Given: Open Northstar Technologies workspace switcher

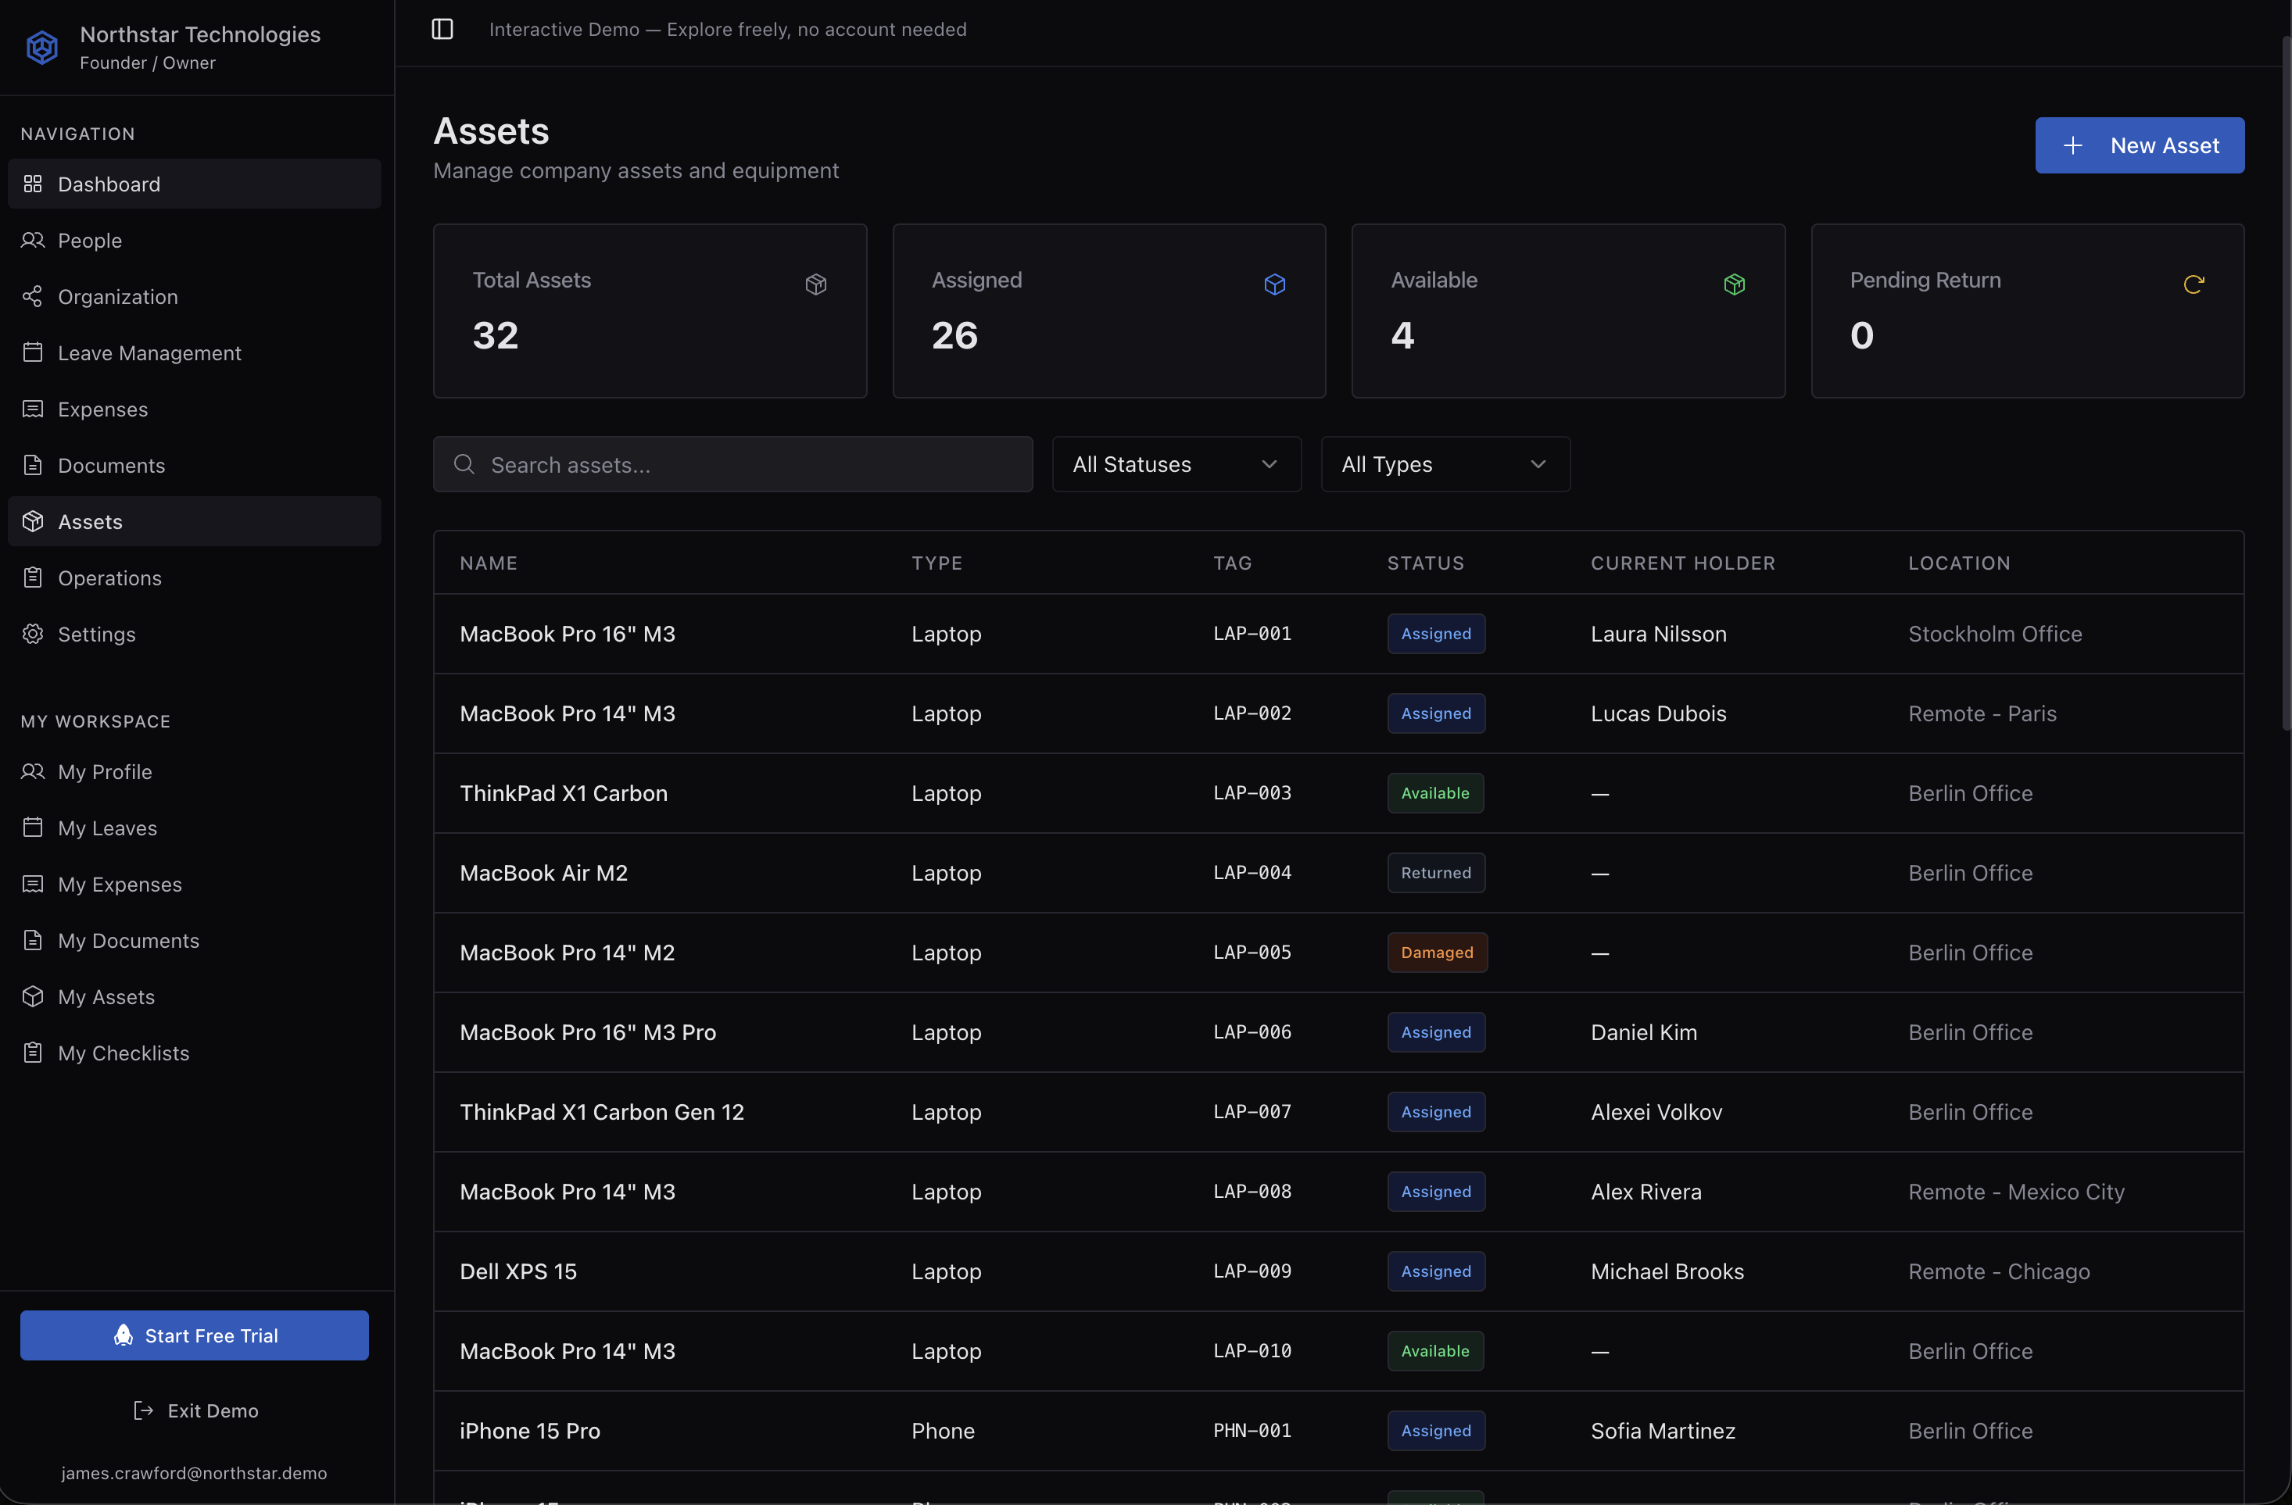Looking at the screenshot, I should pos(199,47).
